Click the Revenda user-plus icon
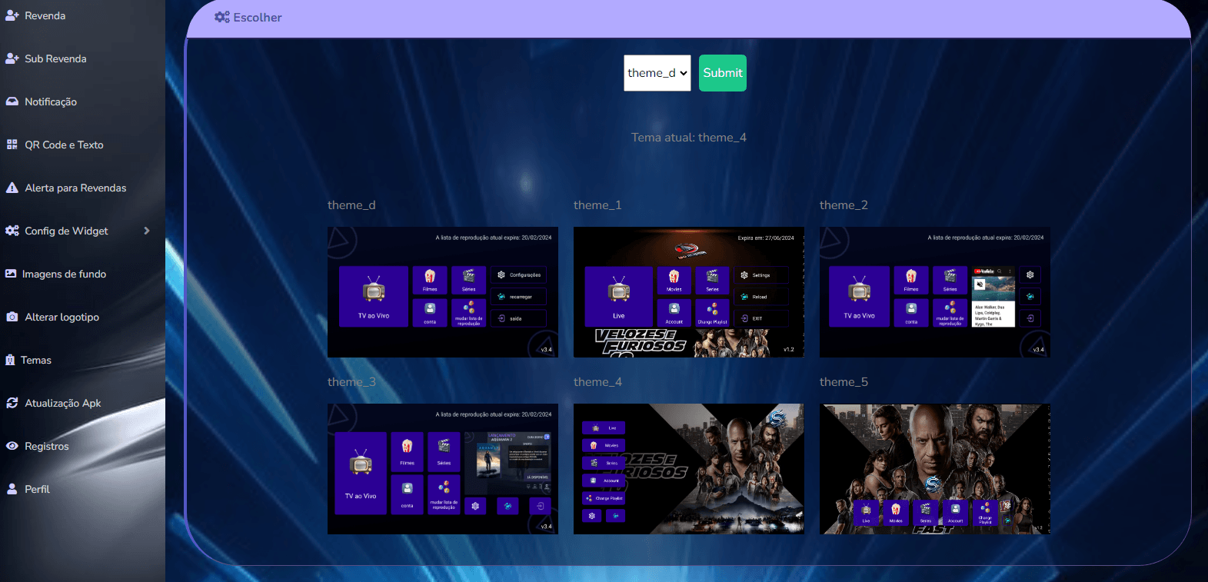Screen dimensions: 1208x582 tap(12, 15)
